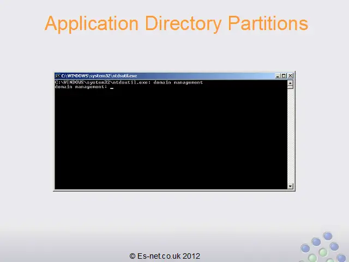This screenshot has height=262, width=349.
Task: Click the console scrollbar down arrow
Action: 290,186
